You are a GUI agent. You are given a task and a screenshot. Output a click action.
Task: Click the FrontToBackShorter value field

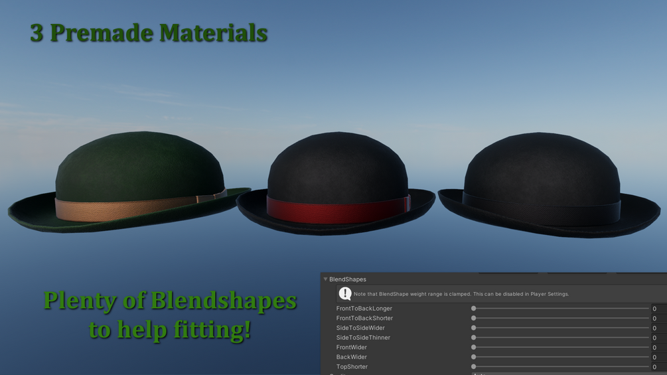coord(659,319)
